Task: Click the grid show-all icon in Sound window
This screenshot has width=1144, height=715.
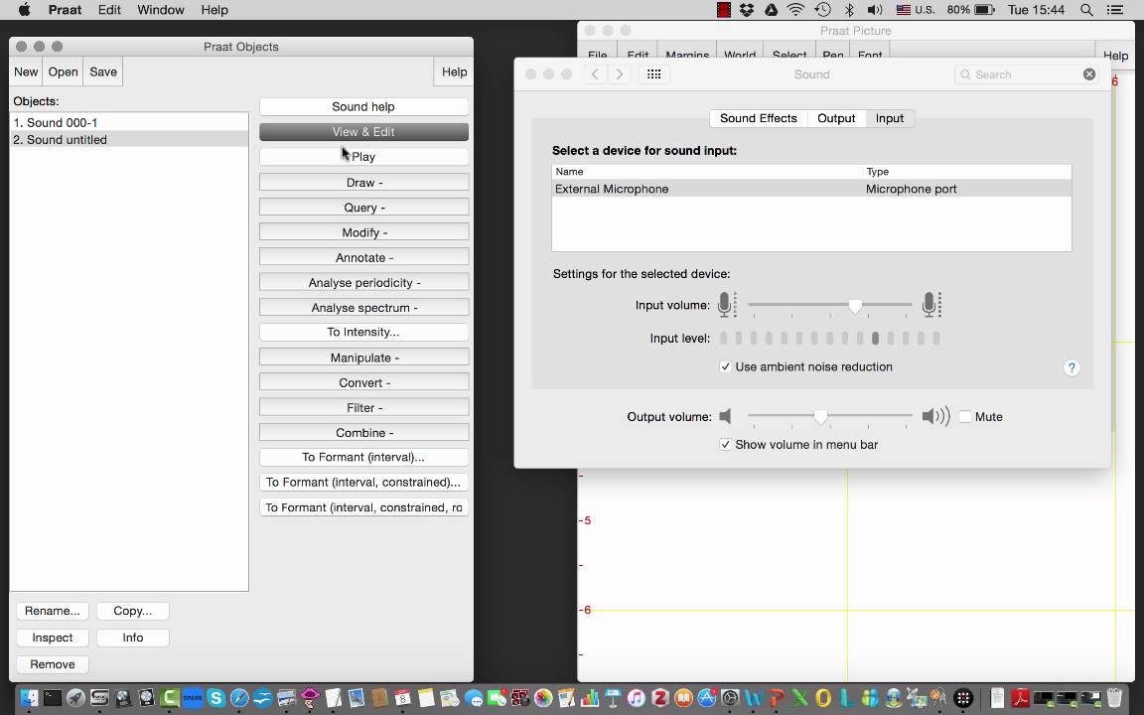Action: (653, 74)
